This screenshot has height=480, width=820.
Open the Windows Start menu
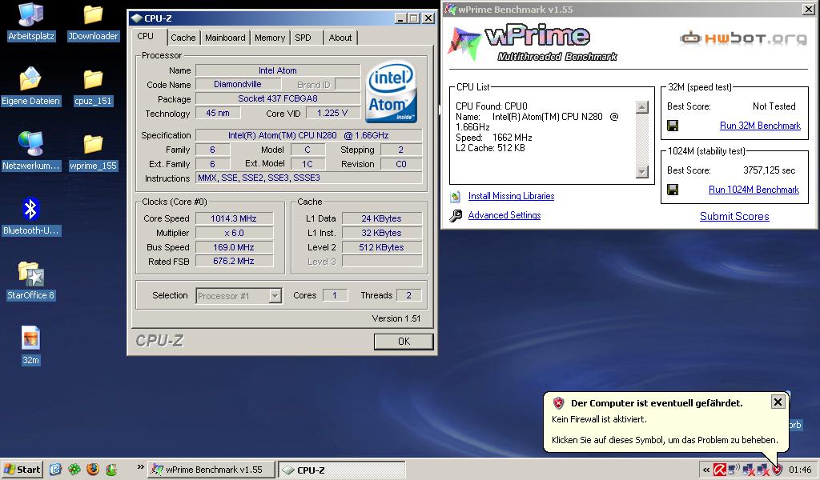coord(22,470)
